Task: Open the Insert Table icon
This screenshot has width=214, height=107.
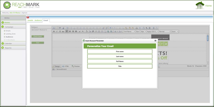Action: click(x=67, y=28)
